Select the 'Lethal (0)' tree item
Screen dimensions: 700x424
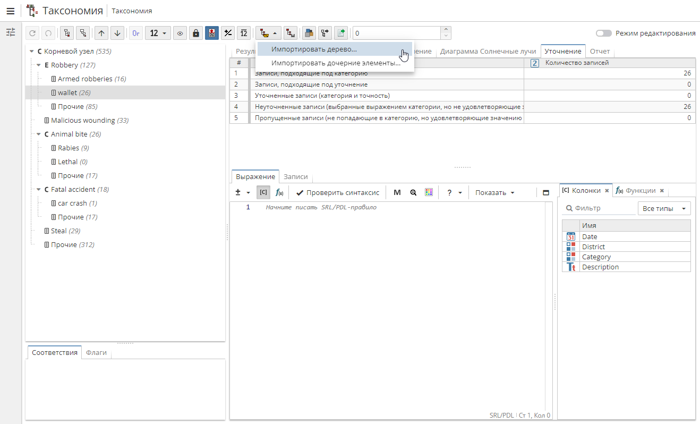(x=69, y=162)
